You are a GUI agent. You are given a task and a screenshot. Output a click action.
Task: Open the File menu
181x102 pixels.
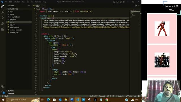(6, 2)
